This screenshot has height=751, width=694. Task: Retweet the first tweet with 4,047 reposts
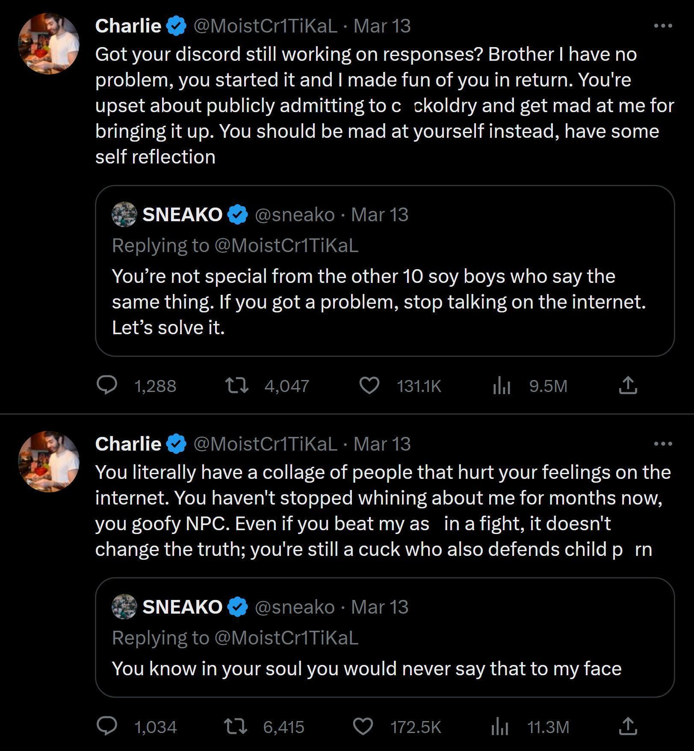point(237,386)
